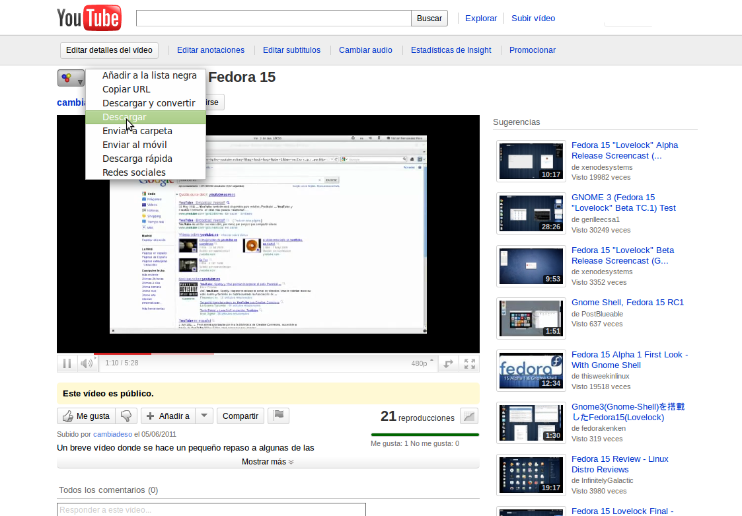Viewport: 742px width, 516px height.
Task: Open thumbnail of 9:53 Beta Release Screencast
Action: click(x=531, y=266)
